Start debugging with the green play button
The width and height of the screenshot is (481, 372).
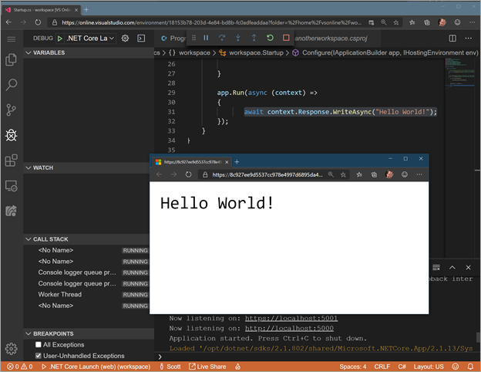[x=60, y=39]
